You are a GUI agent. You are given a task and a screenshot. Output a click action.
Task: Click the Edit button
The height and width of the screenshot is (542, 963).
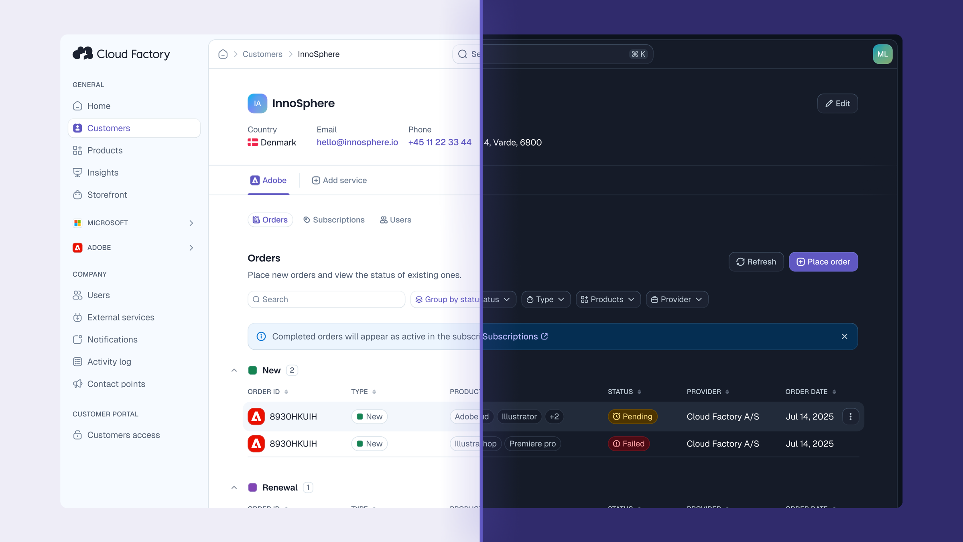[x=837, y=104]
